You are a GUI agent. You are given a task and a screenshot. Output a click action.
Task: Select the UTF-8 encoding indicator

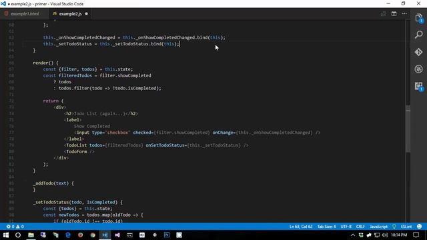coord(346,227)
